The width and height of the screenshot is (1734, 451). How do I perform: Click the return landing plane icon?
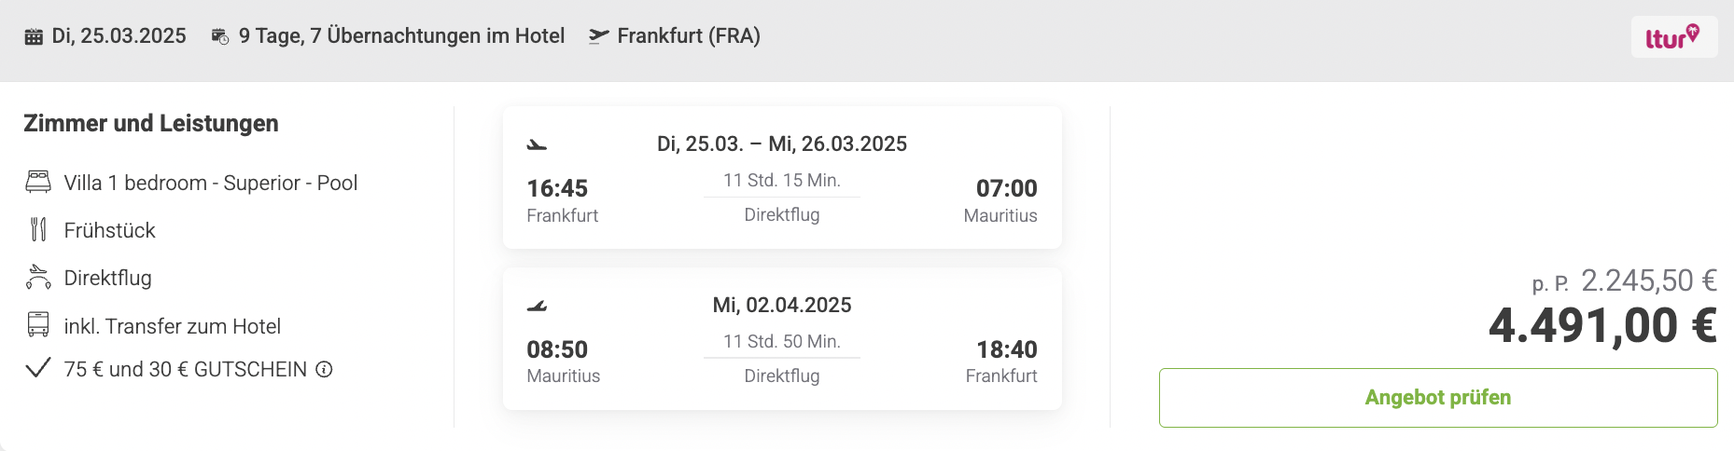click(x=537, y=306)
